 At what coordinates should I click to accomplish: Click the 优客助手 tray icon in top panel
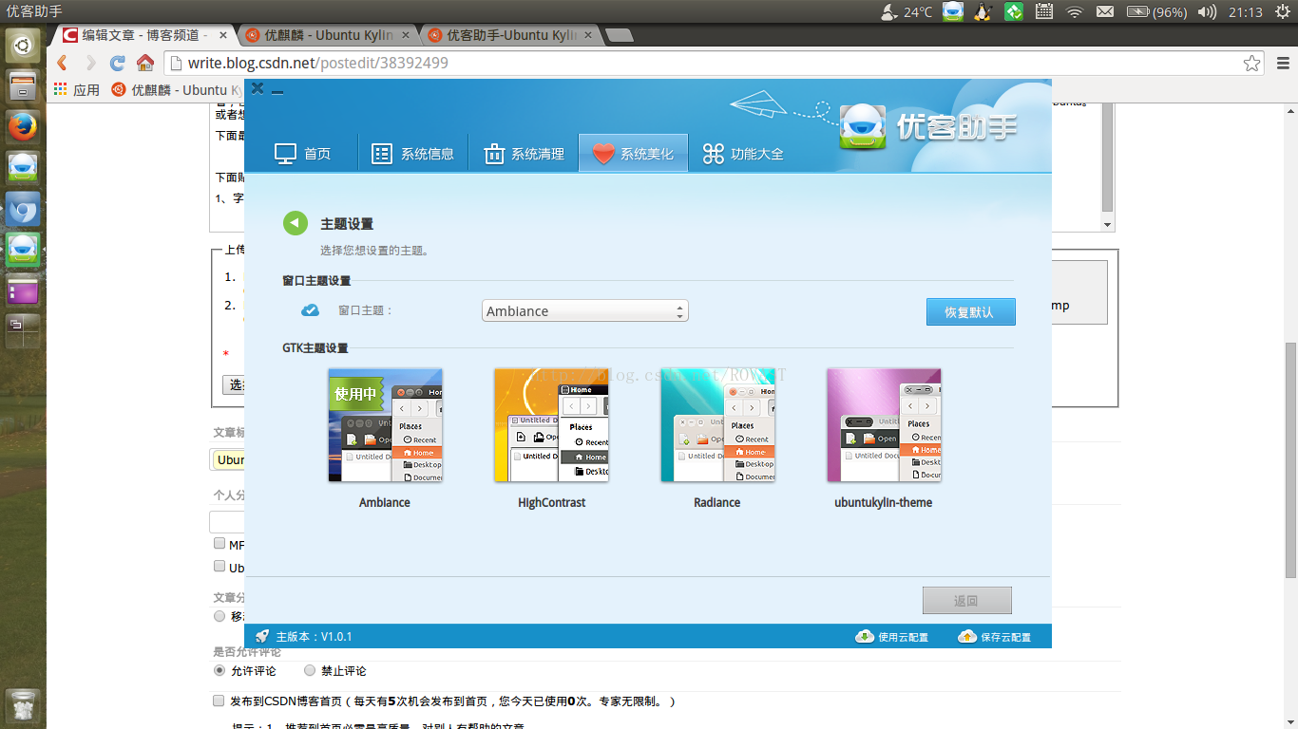pos(953,11)
